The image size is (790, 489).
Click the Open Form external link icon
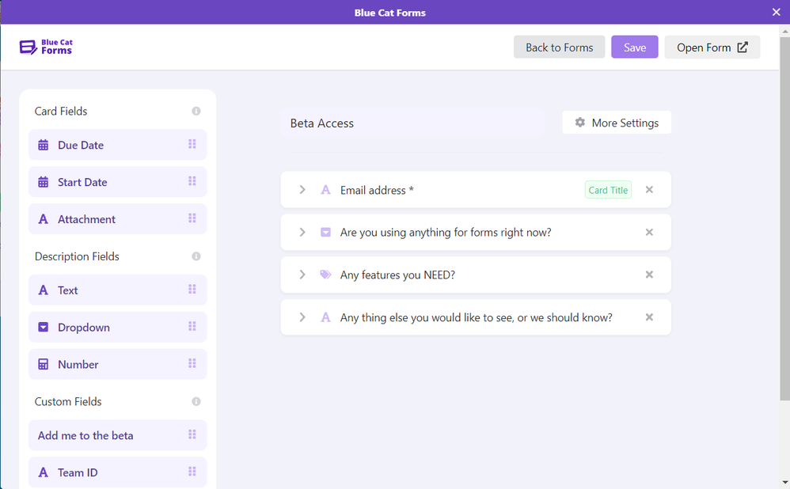click(x=743, y=47)
